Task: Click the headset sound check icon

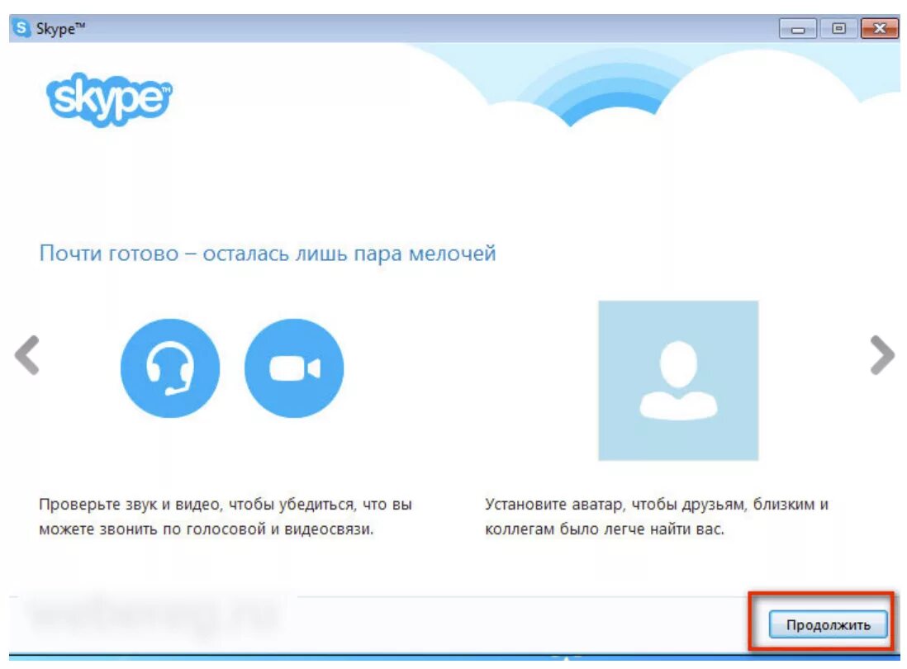Action: click(170, 368)
